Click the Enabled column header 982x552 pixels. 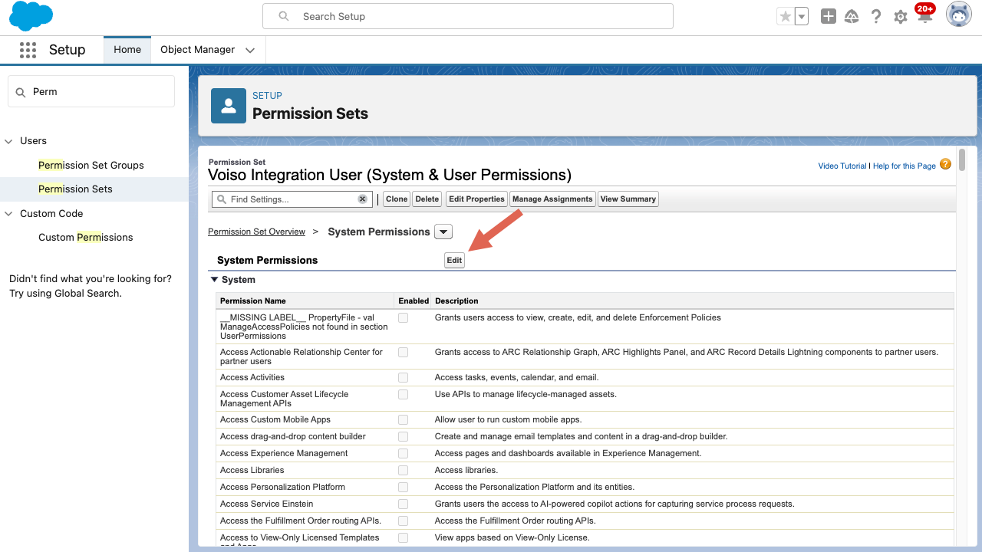click(414, 301)
